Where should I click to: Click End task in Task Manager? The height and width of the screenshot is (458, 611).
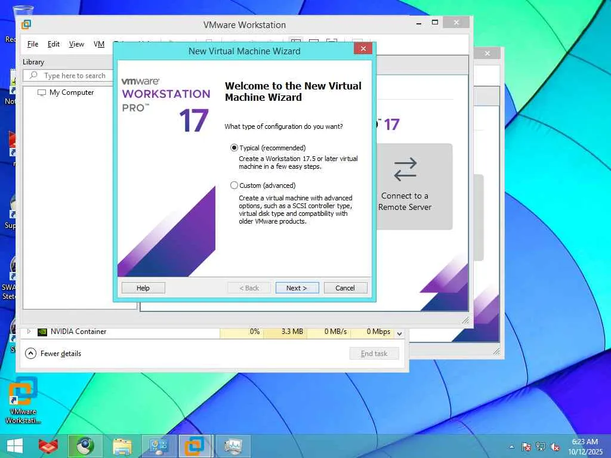point(374,354)
